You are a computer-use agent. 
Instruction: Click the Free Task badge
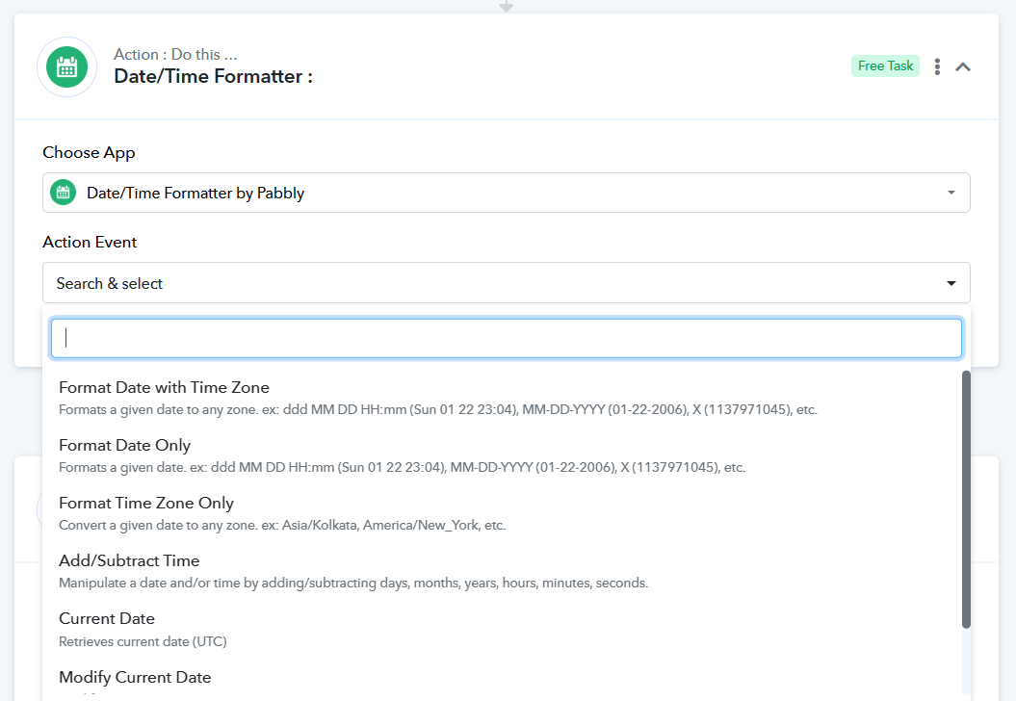885,65
